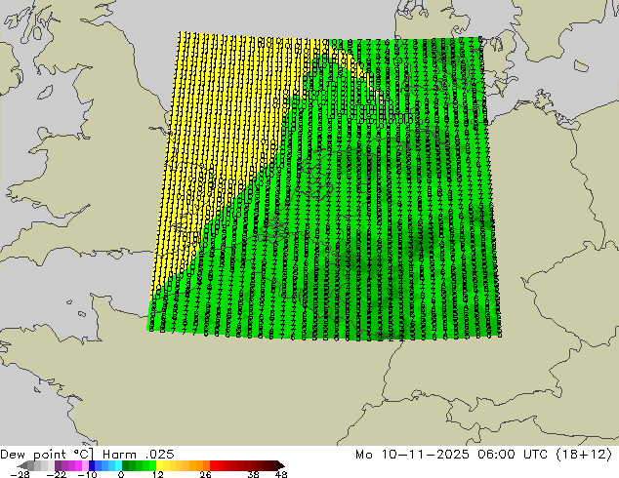Select the cyan legend swatch

pyautogui.click(x=118, y=465)
